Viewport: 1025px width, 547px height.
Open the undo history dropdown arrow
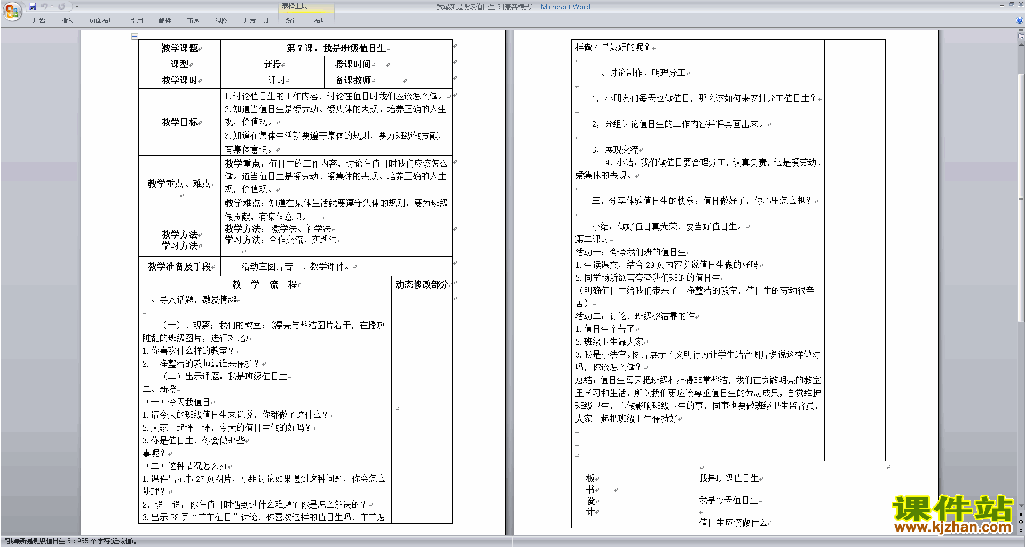(52, 6)
